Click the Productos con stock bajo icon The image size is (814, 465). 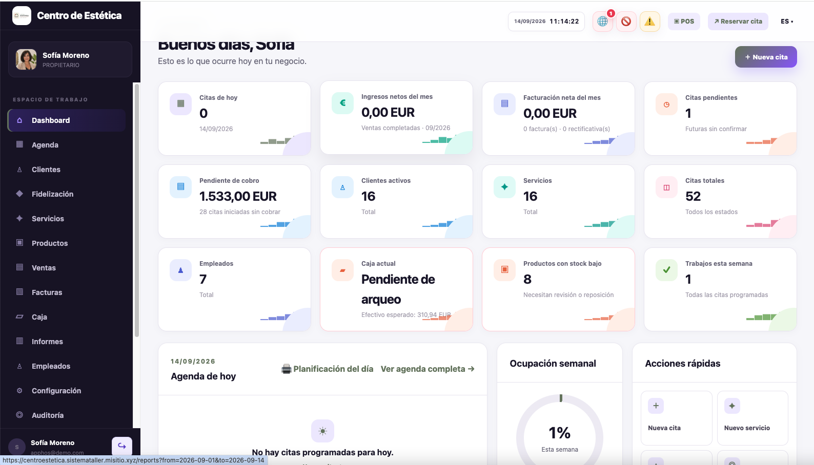pos(504,270)
